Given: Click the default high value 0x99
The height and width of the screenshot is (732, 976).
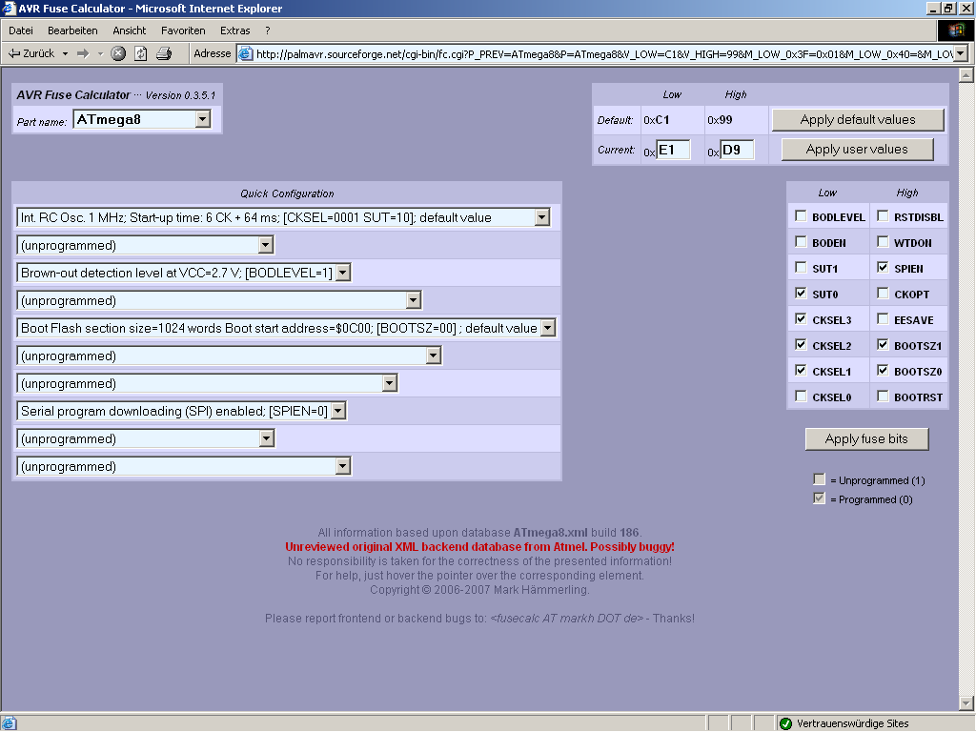Looking at the screenshot, I should pos(720,120).
